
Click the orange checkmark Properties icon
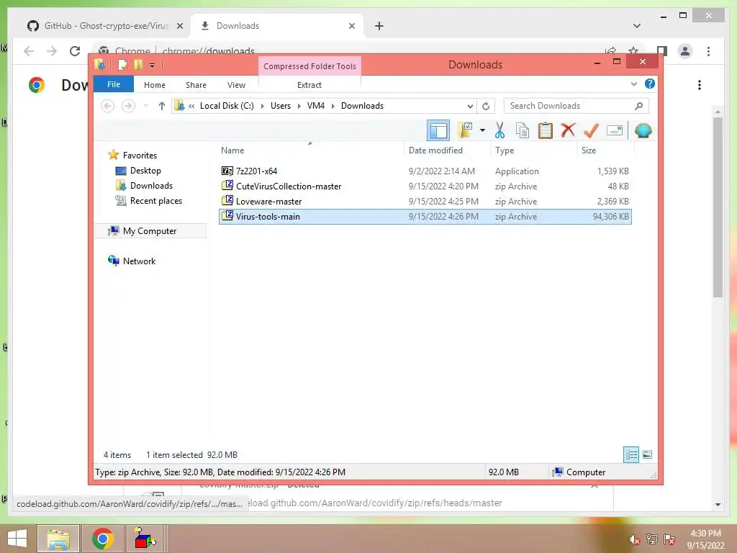coord(591,130)
